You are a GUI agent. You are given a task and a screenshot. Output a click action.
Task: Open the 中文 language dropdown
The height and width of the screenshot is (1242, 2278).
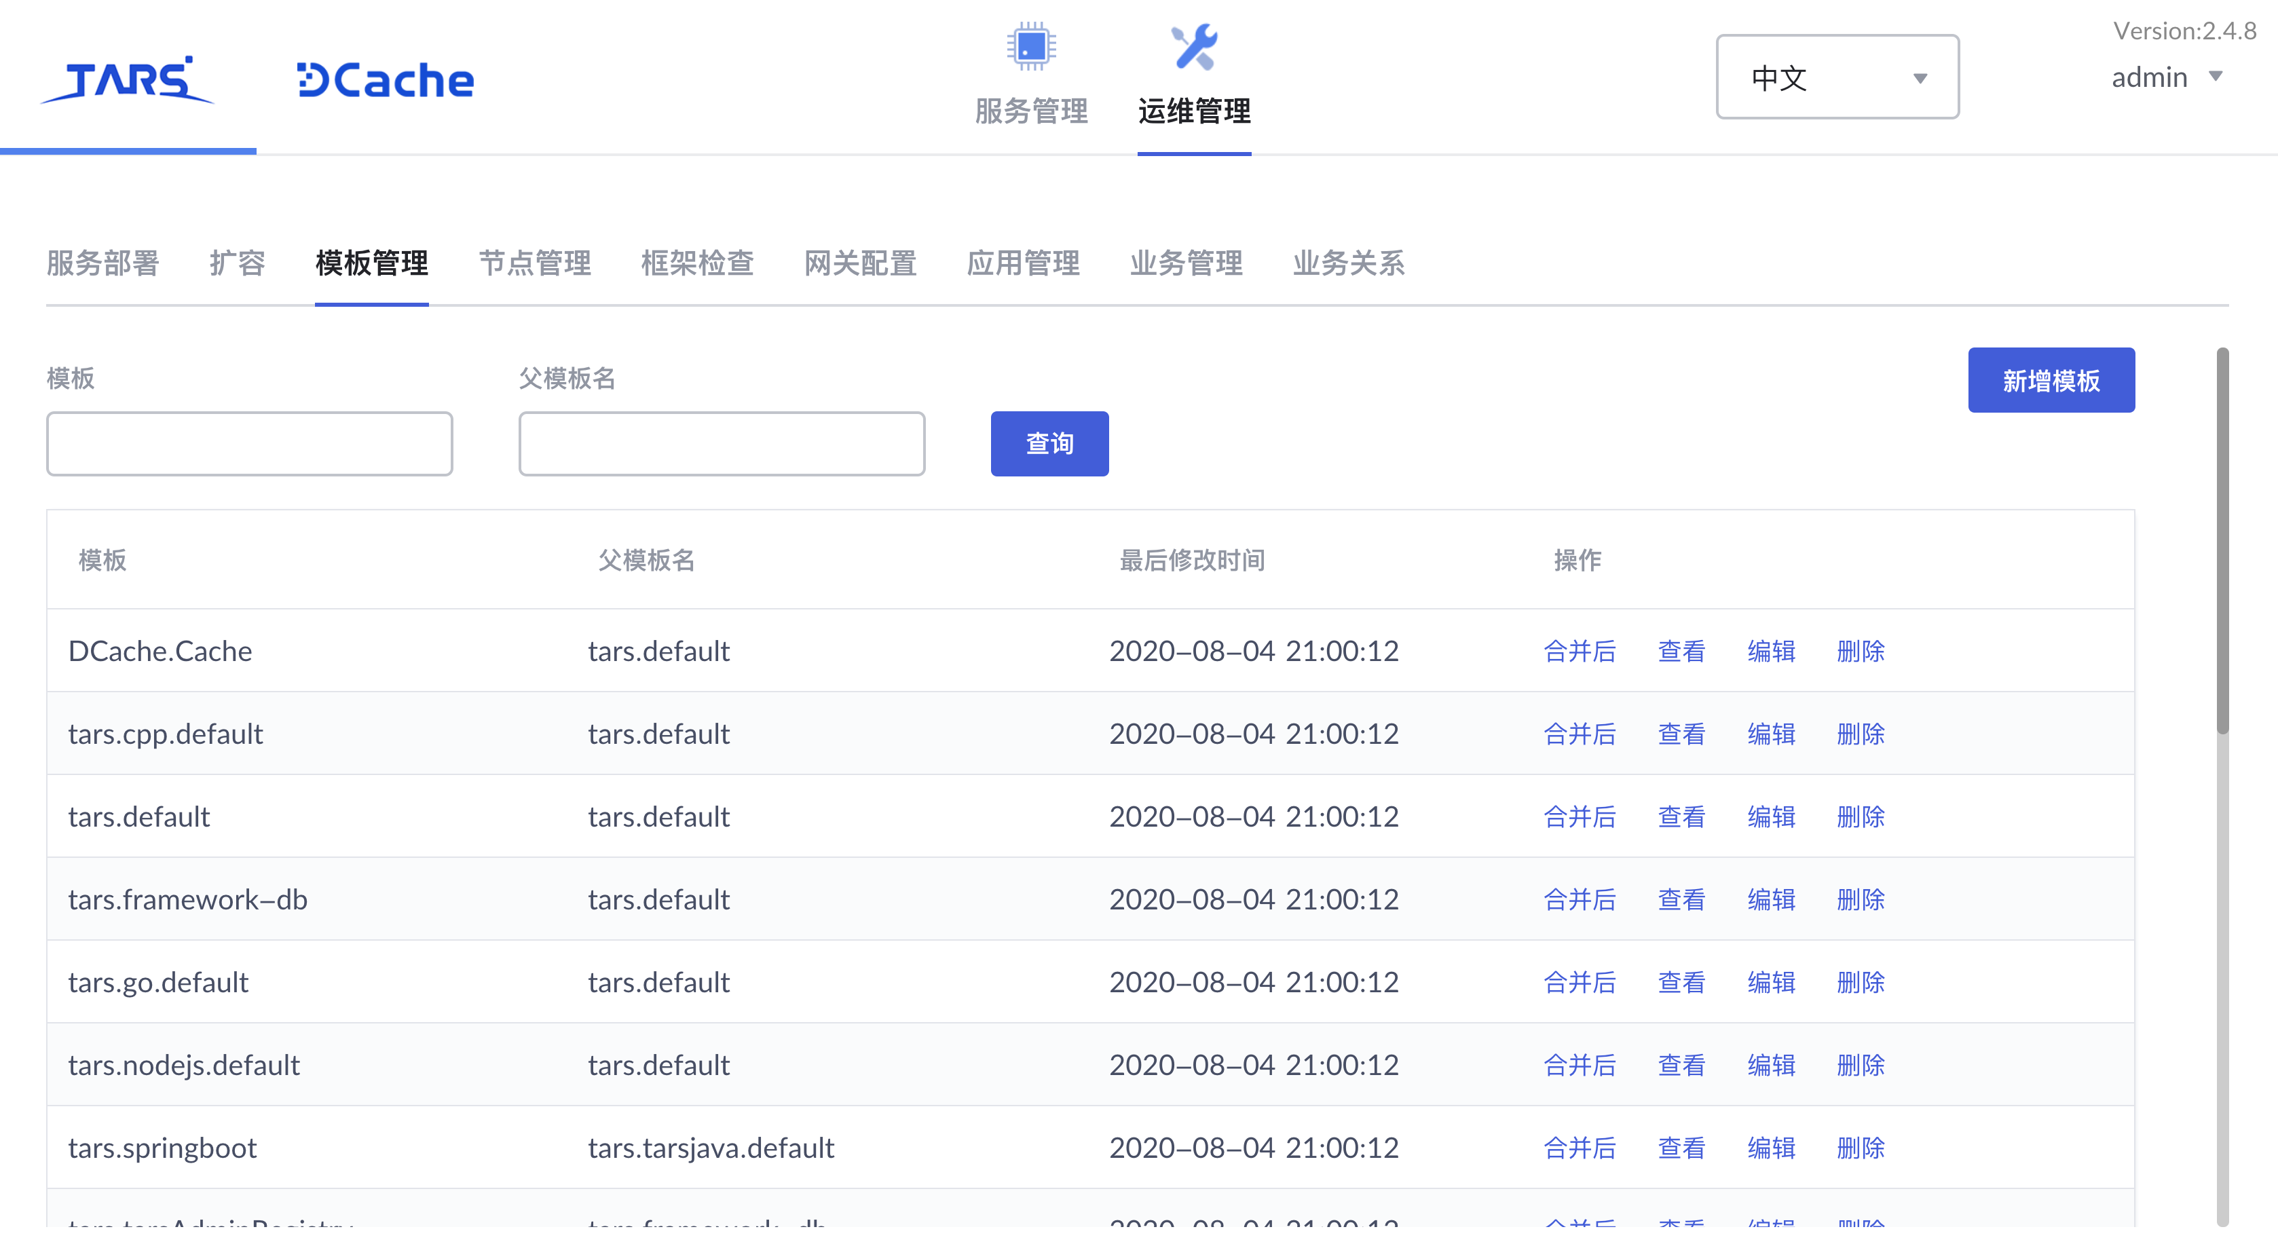[x=1837, y=77]
